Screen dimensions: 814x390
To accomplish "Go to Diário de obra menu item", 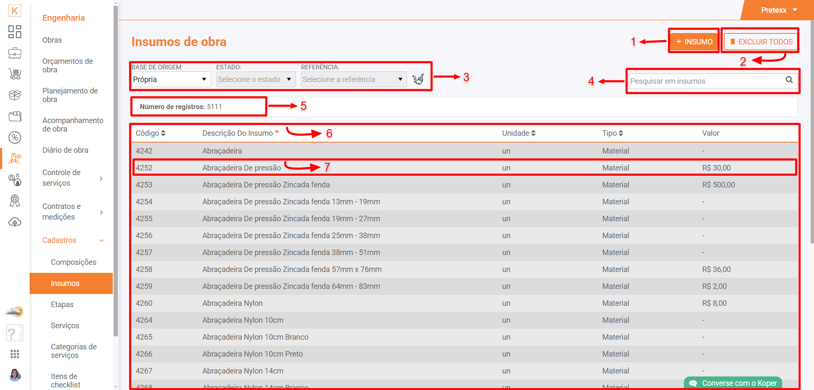I will (x=65, y=150).
